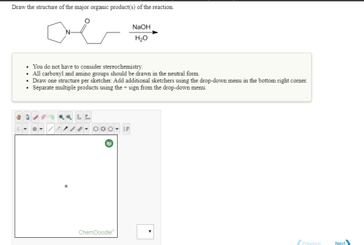Click the Next link
Image resolution: width=364 pixels, height=245 pixels.
[343, 243]
